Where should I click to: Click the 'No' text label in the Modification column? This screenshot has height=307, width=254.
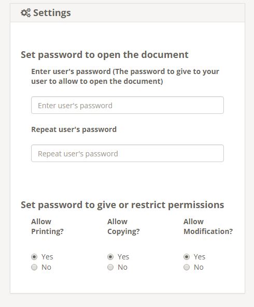tap(199, 267)
